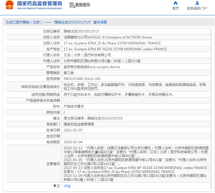
Task: Select registration number 国械注进20153013715 value
Action: (x=81, y=31)
